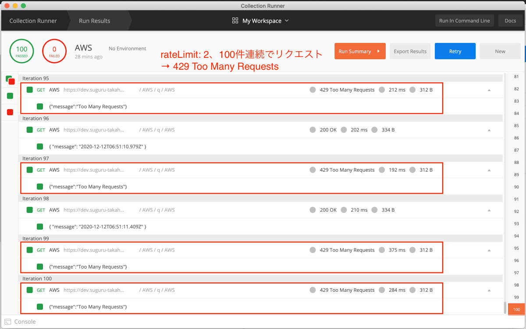Open the workspace grid icon
The width and height of the screenshot is (526, 329).
(x=235, y=21)
